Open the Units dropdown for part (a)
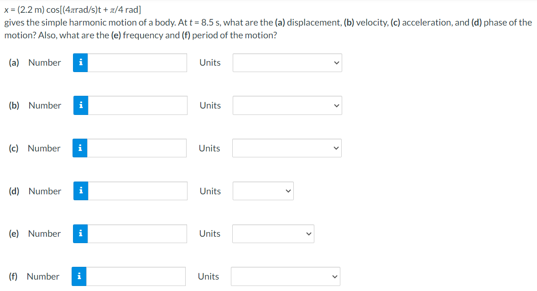The width and height of the screenshot is (537, 291). [287, 62]
